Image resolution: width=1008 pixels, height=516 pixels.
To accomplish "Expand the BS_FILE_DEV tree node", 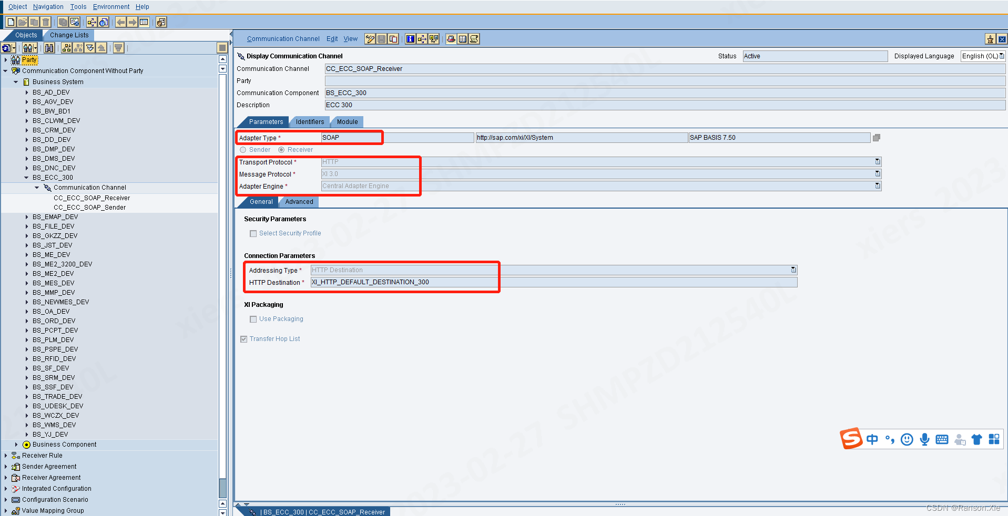I will [x=28, y=226].
